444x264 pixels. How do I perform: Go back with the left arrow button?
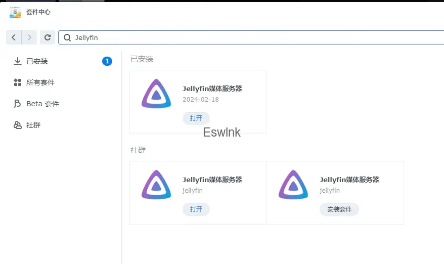point(14,37)
